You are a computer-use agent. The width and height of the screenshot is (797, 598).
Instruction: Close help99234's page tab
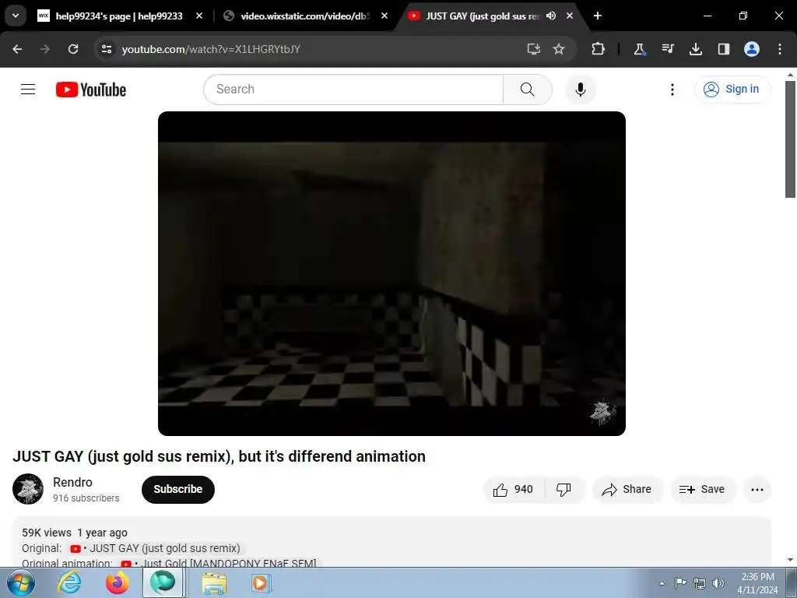(199, 16)
